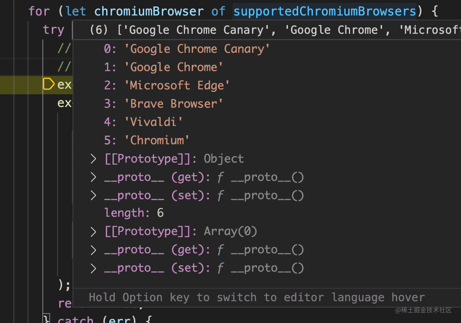Click the supportedChromiumBrowsers variable in code

tap(325, 11)
